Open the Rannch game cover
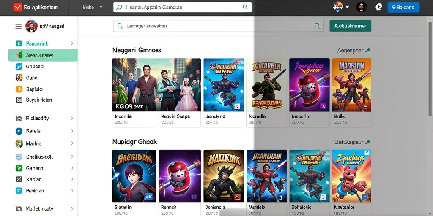Image resolution: width=433 pixels, height=216 pixels. point(180,176)
